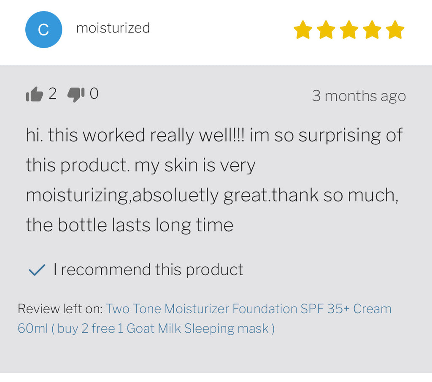Click the thumbs down icon
This screenshot has height=382, width=432.
[76, 94]
